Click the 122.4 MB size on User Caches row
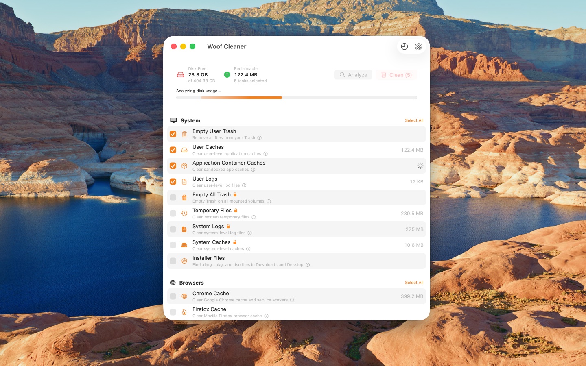This screenshot has height=366, width=586. (412, 150)
